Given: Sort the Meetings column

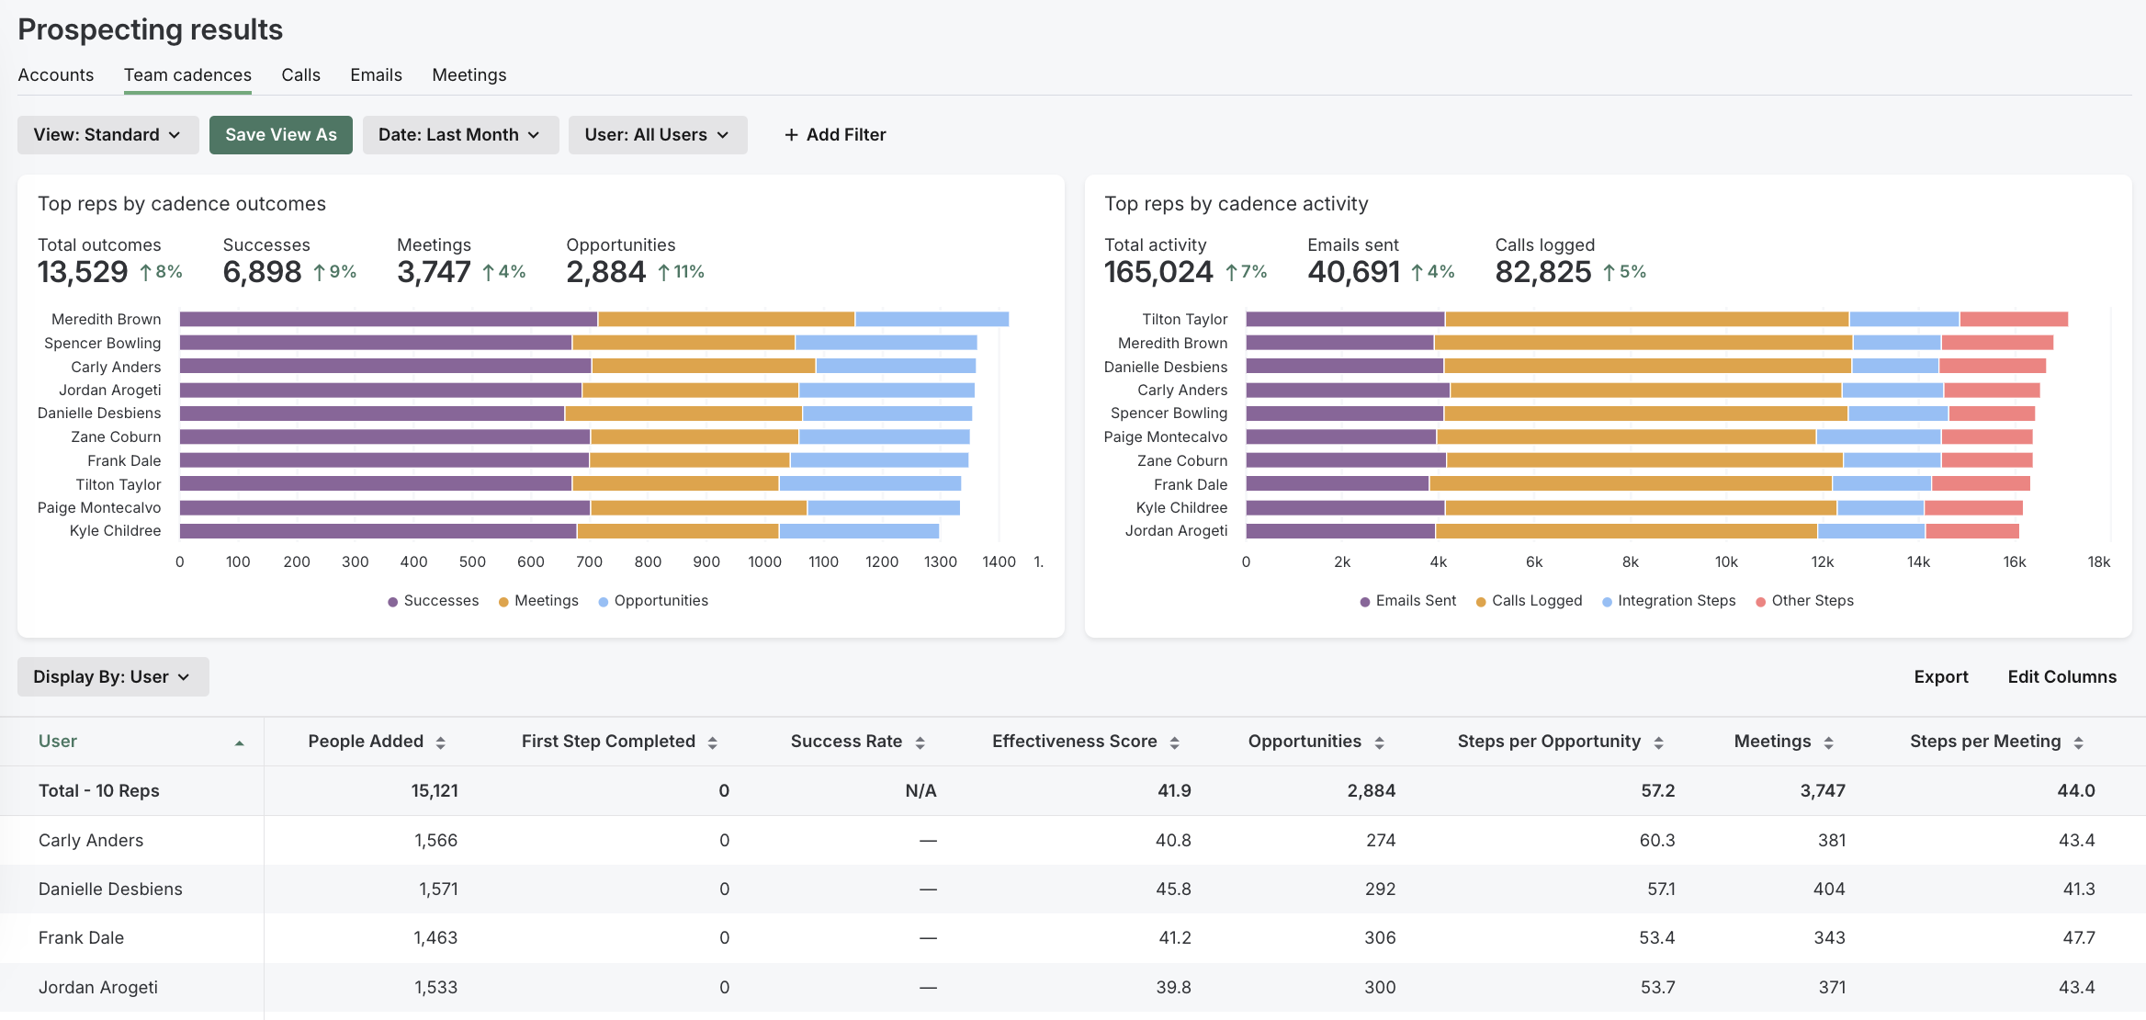Looking at the screenshot, I should (1826, 741).
